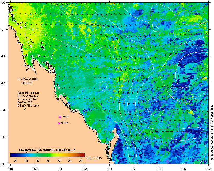The width and height of the screenshot is (214, 171).
Task: Click the '(0.1m contours)' text
Action: pyautogui.click(x=28, y=96)
